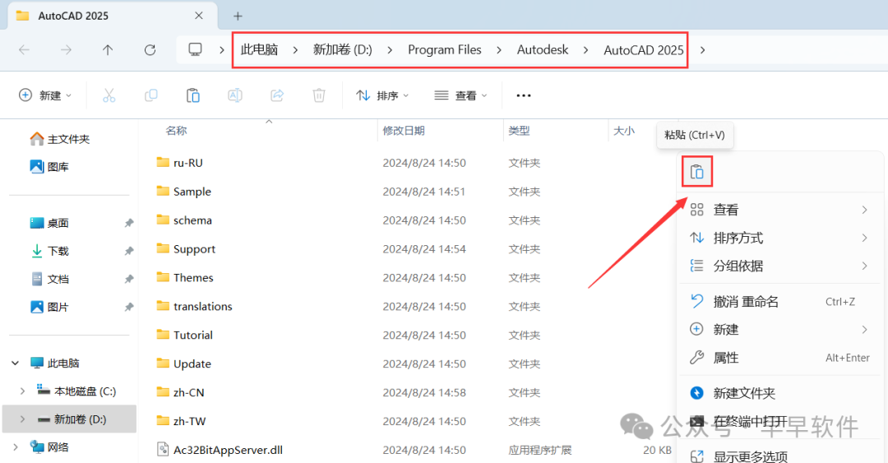Click the Copy icon in toolbar
This screenshot has height=463, width=888.
(150, 95)
